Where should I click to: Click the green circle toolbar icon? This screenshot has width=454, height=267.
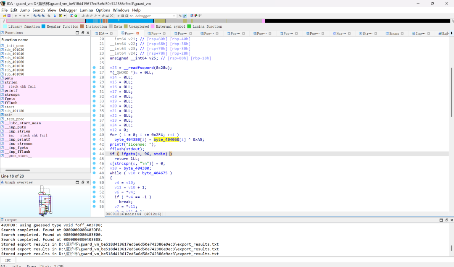pos(76,16)
